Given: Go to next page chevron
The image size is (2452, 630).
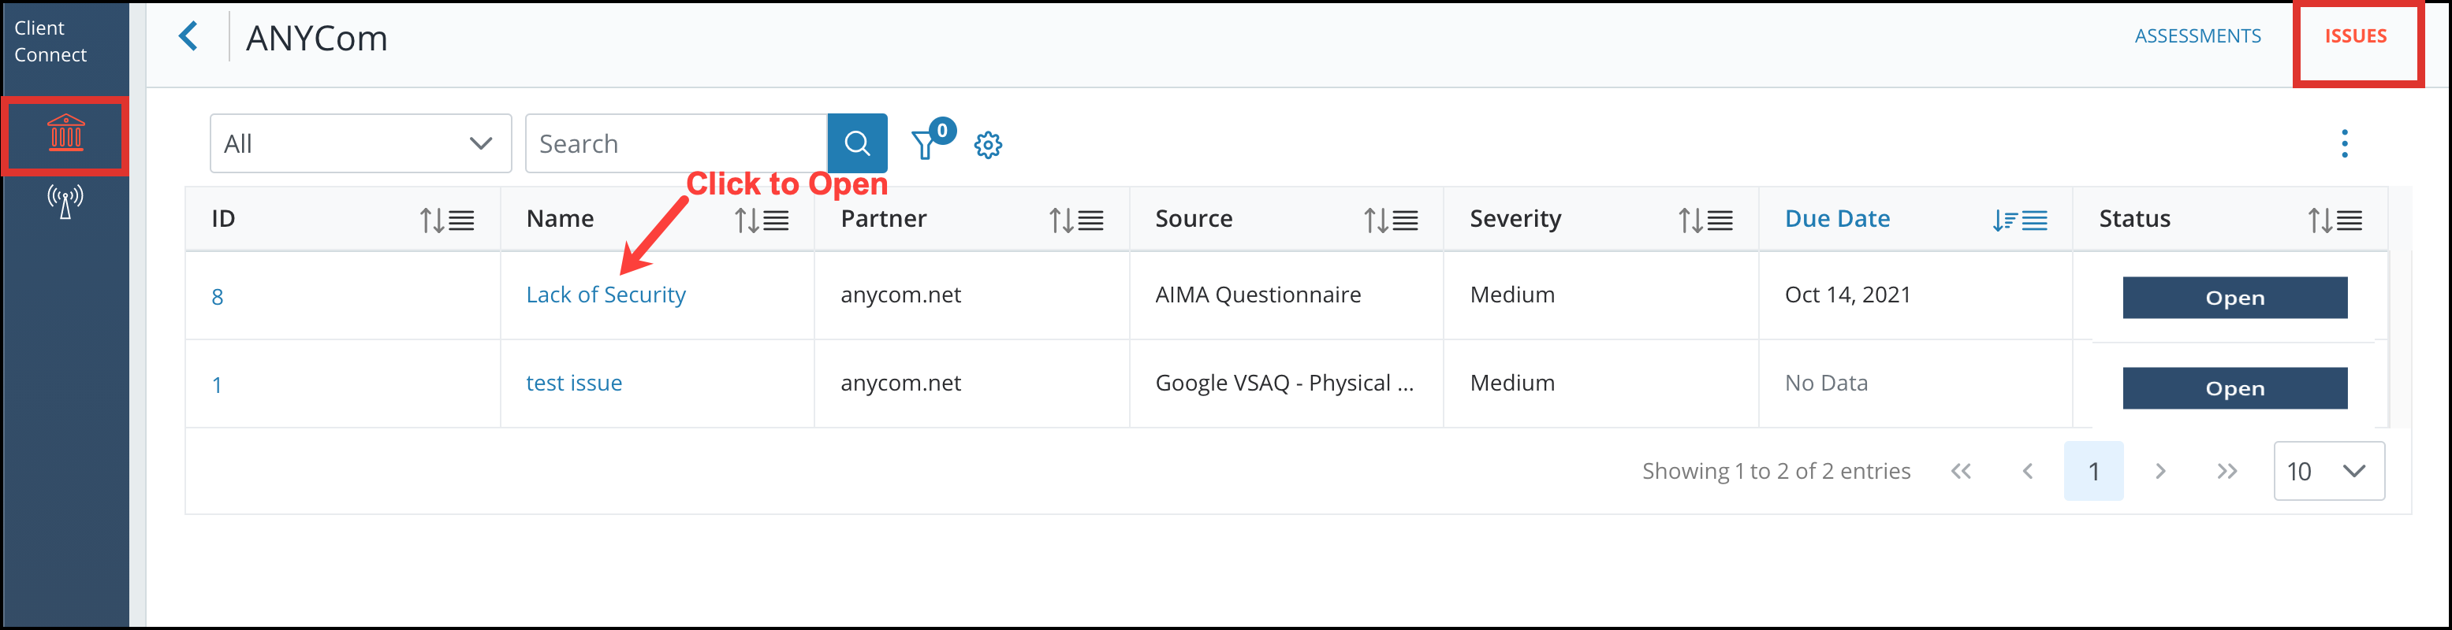Looking at the screenshot, I should point(2159,471).
